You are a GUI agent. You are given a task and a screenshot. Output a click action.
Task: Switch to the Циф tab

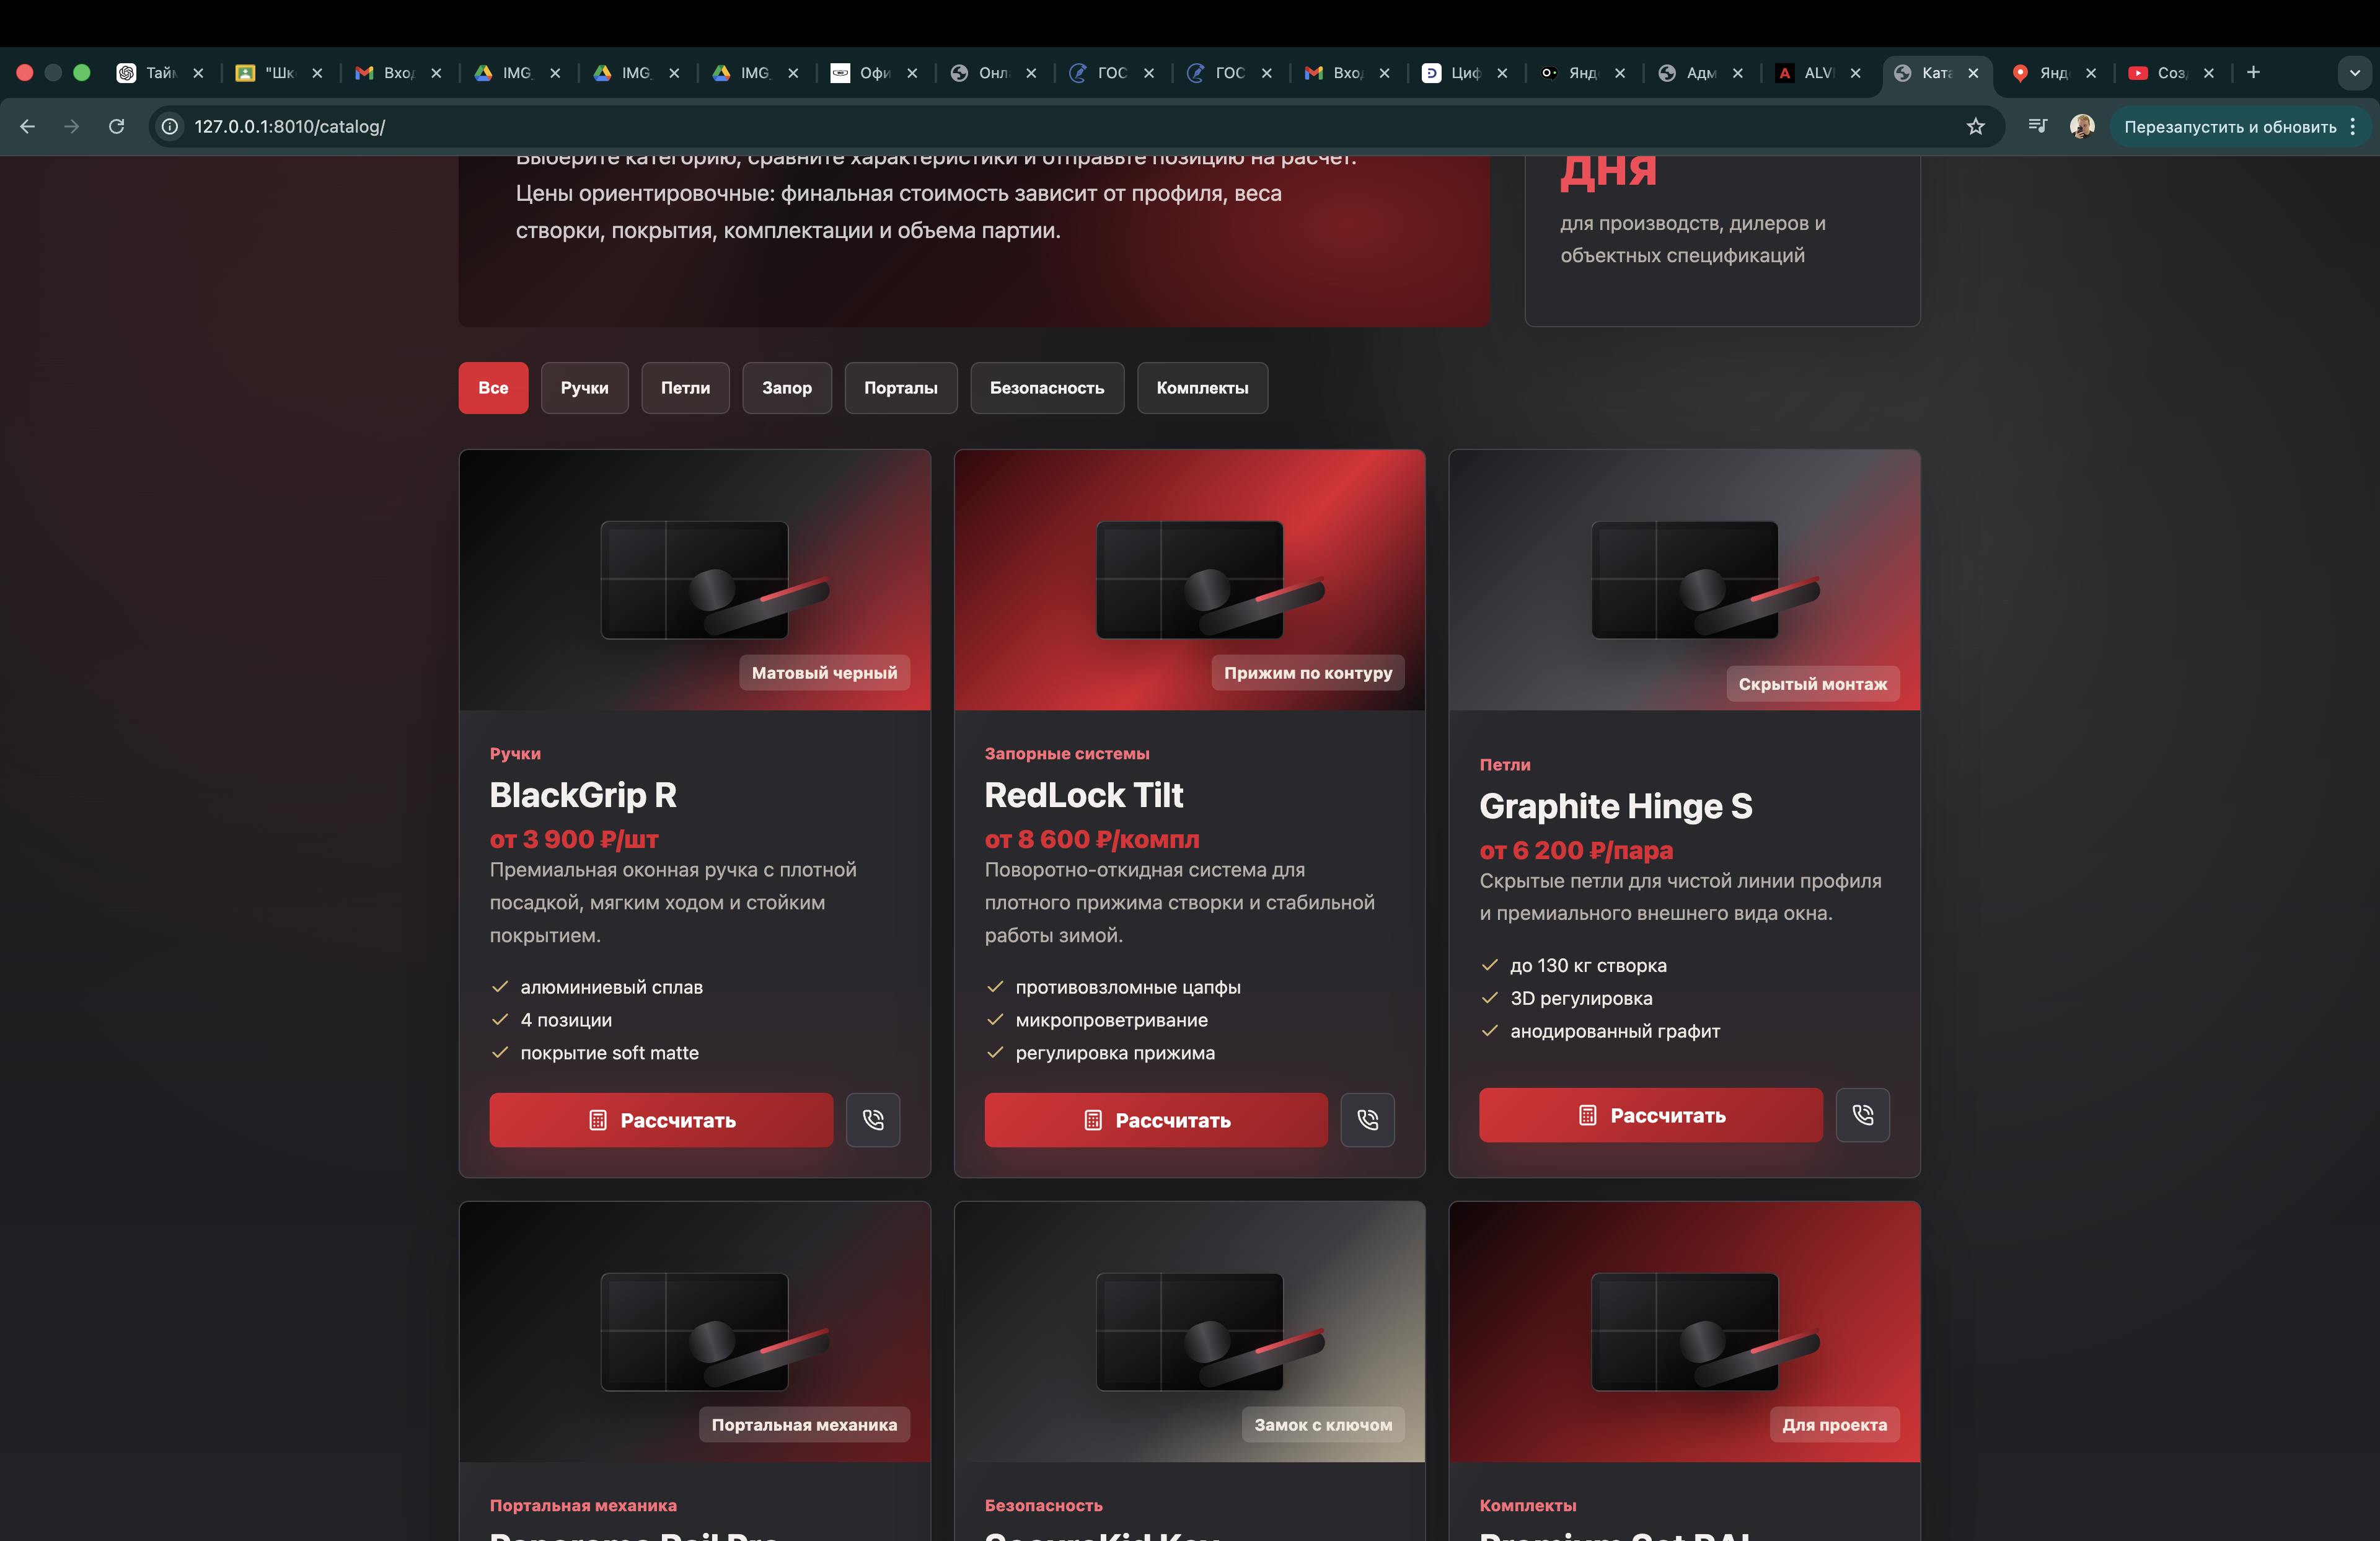pyautogui.click(x=1452, y=73)
